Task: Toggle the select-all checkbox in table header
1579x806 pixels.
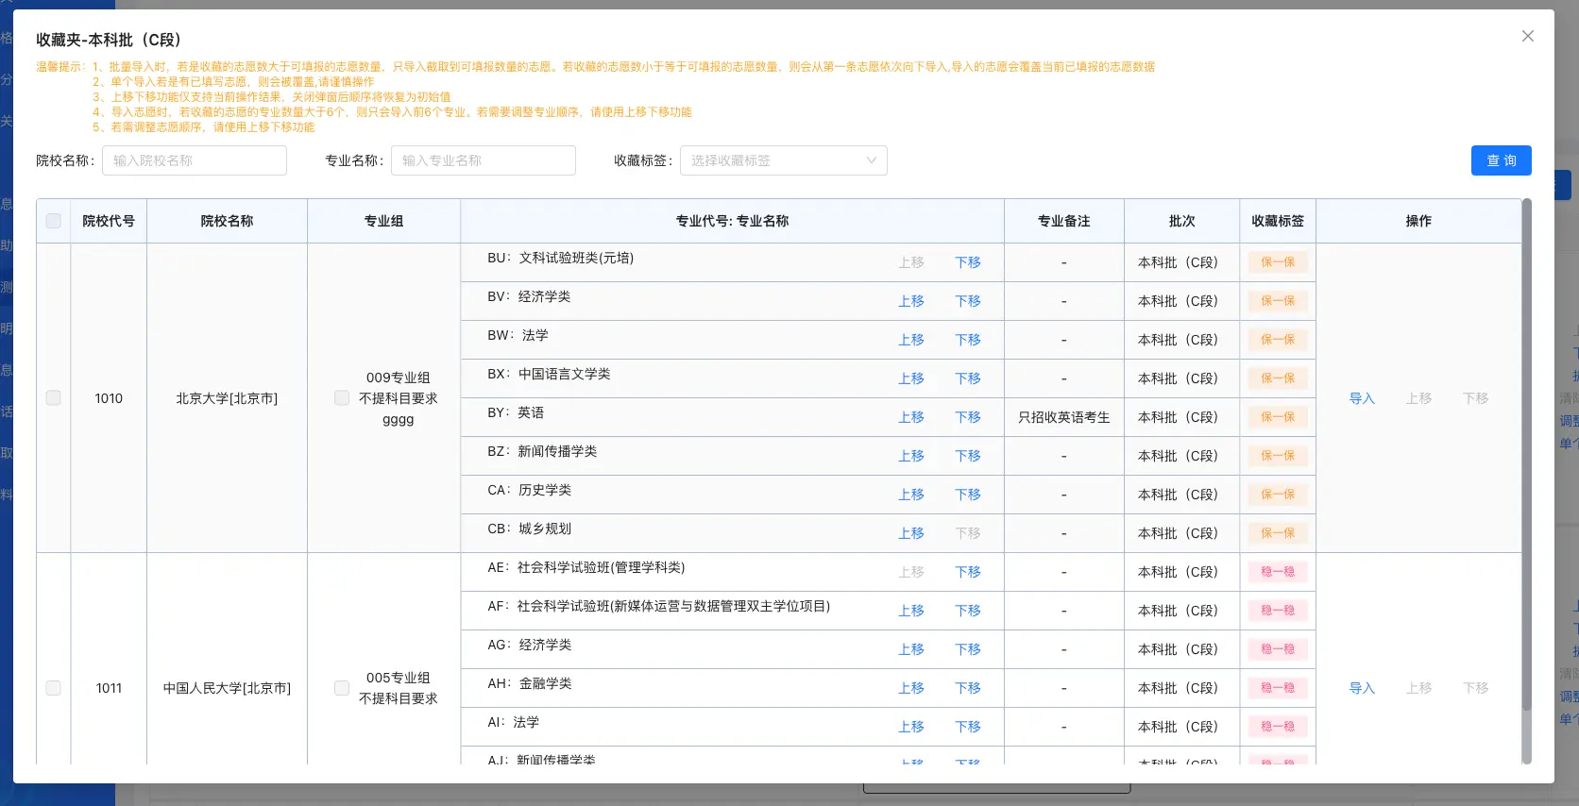Action: [54, 221]
